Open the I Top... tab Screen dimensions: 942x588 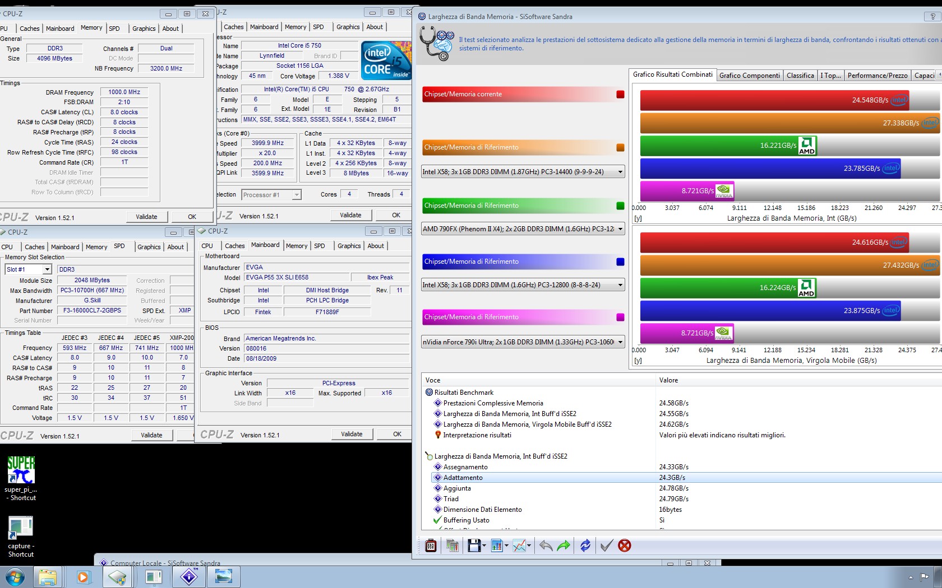[x=830, y=76]
